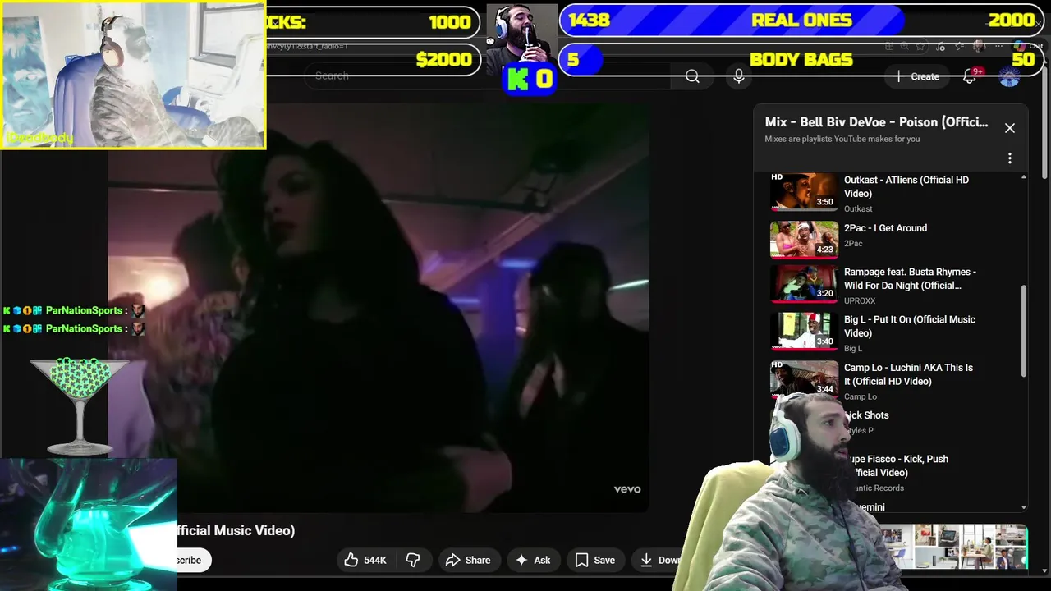The image size is (1051, 591).
Task: Click the YouTube search magnifier icon
Action: pyautogui.click(x=692, y=76)
